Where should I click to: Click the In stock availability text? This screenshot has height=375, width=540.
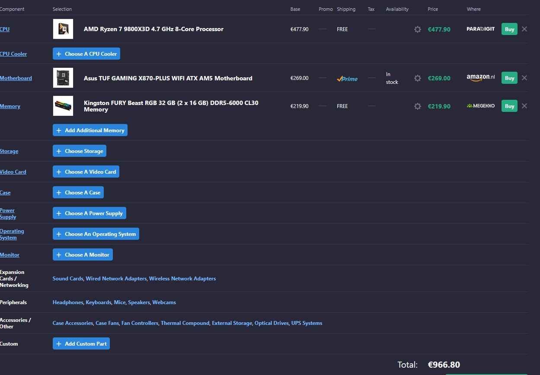point(392,78)
